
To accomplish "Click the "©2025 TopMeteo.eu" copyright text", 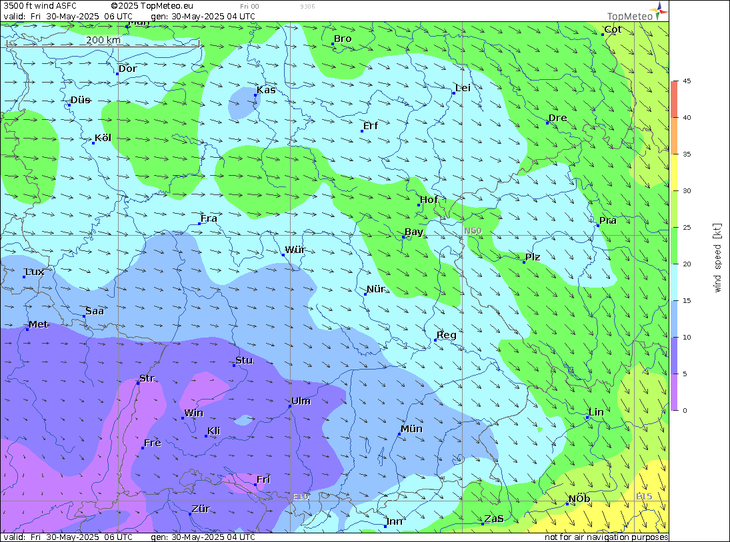I will pos(152,6).
